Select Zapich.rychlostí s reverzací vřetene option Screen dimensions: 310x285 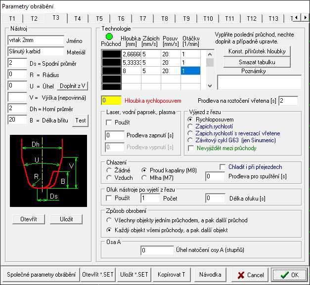[191, 133]
